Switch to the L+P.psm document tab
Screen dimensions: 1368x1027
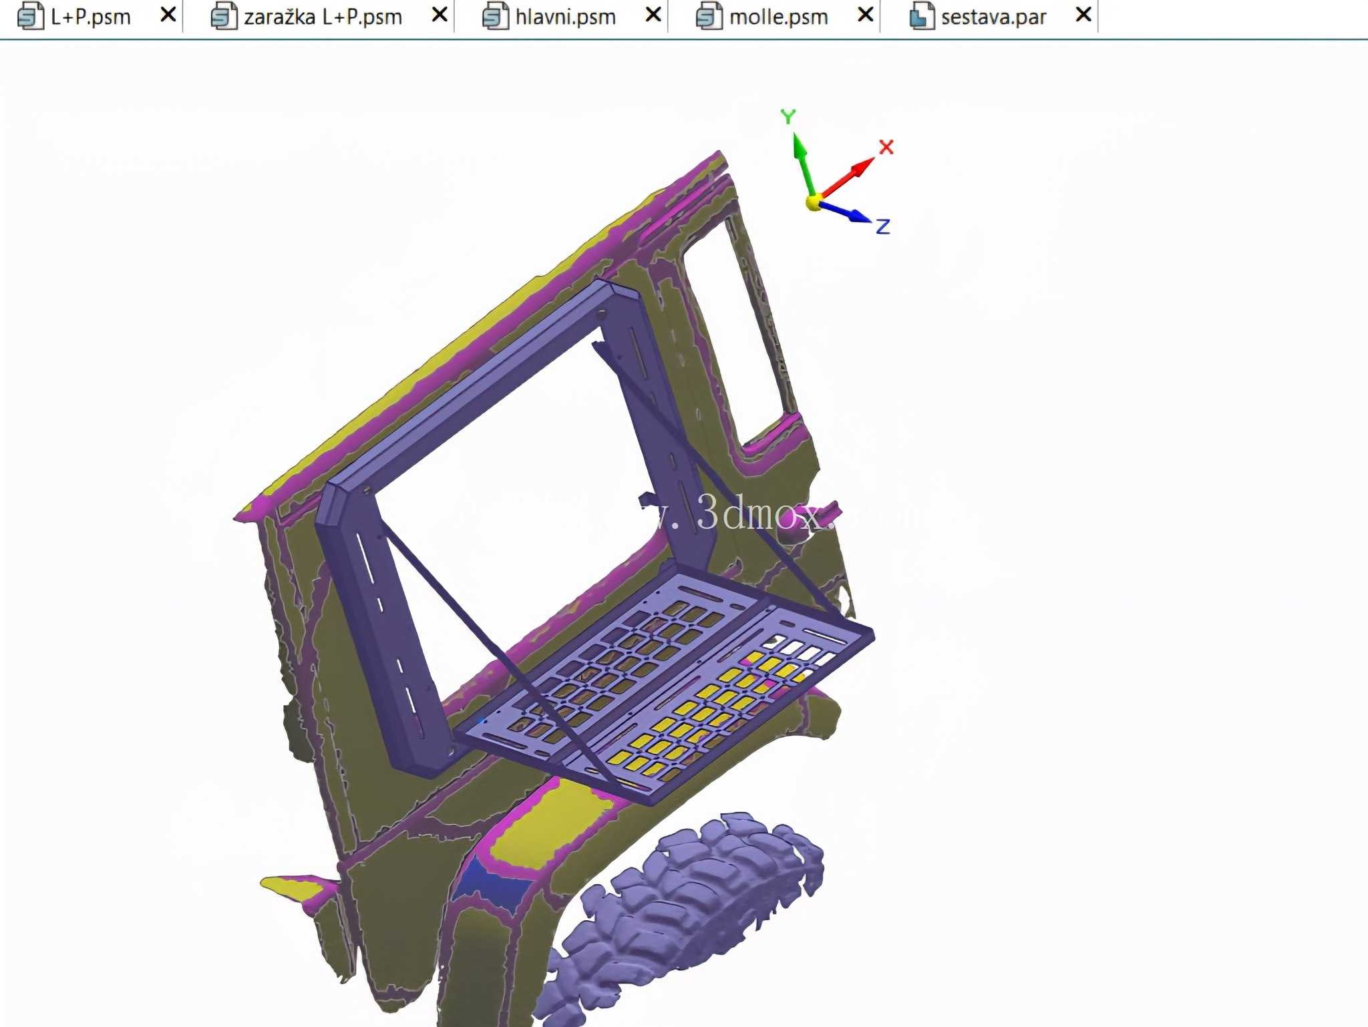[x=90, y=17]
